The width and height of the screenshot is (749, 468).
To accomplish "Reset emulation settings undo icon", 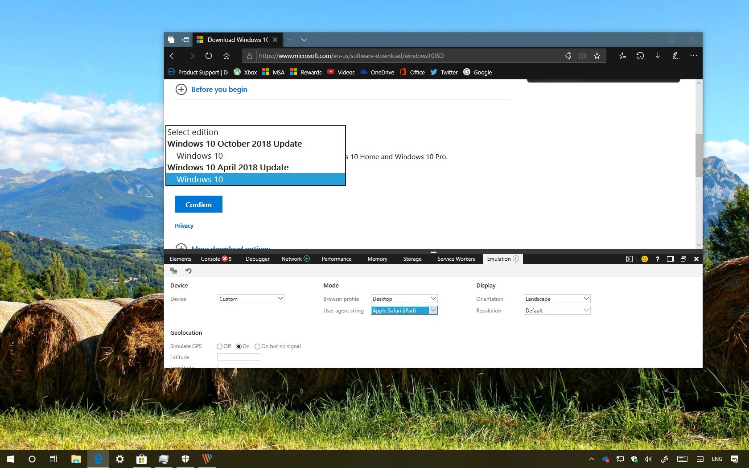I will pyautogui.click(x=189, y=271).
